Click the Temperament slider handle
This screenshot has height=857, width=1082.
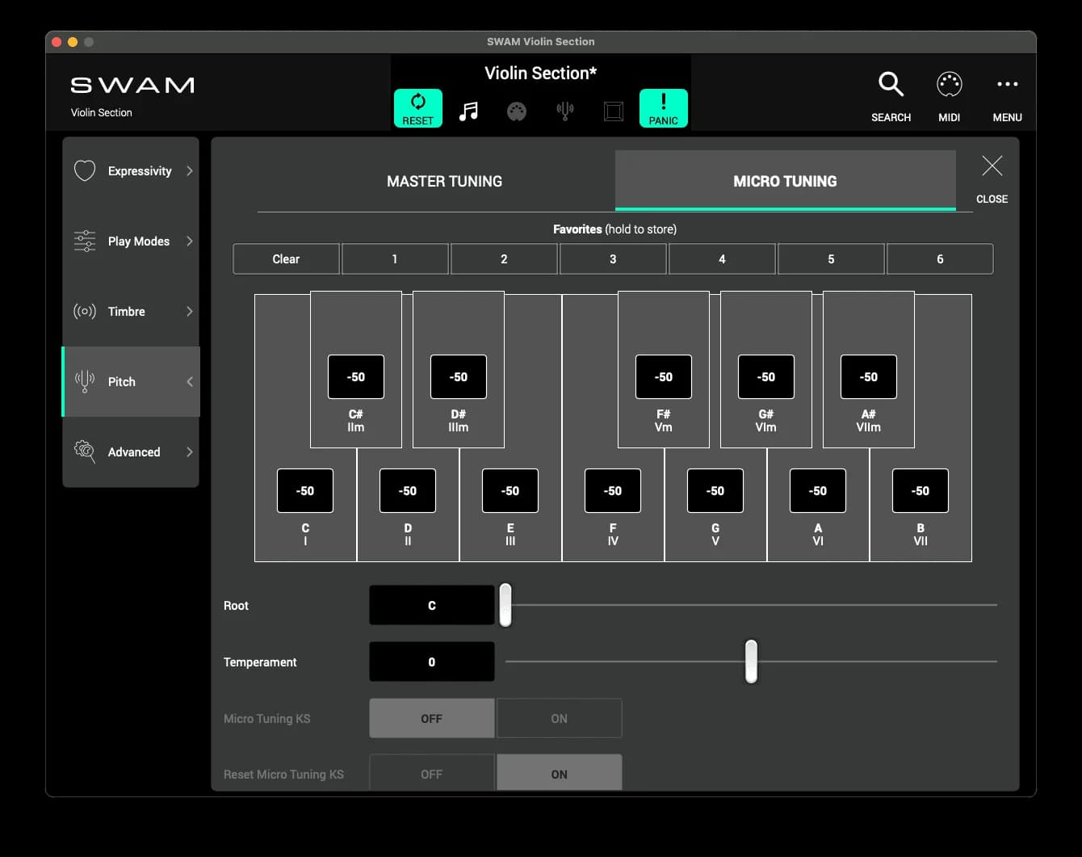pos(751,662)
